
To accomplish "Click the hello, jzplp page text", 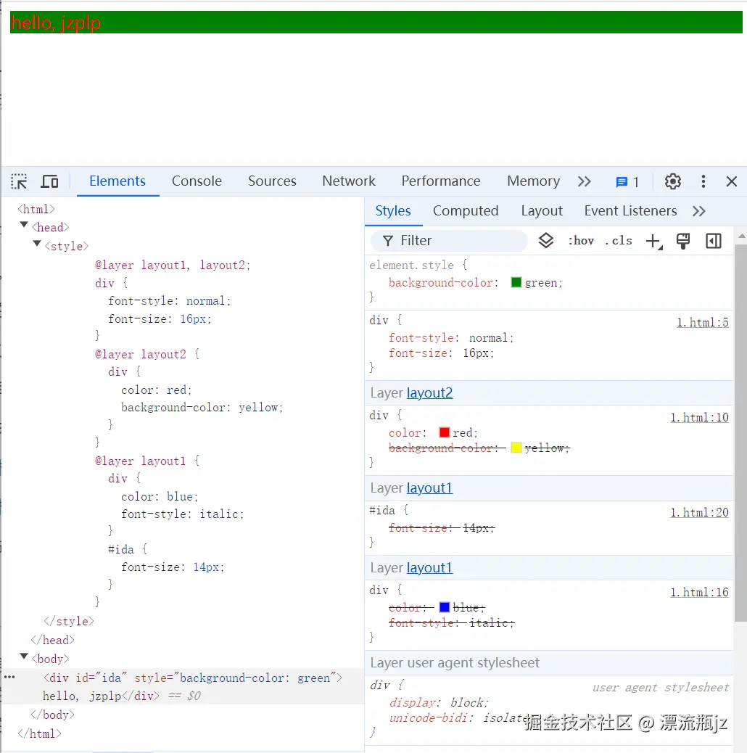I will [55, 22].
